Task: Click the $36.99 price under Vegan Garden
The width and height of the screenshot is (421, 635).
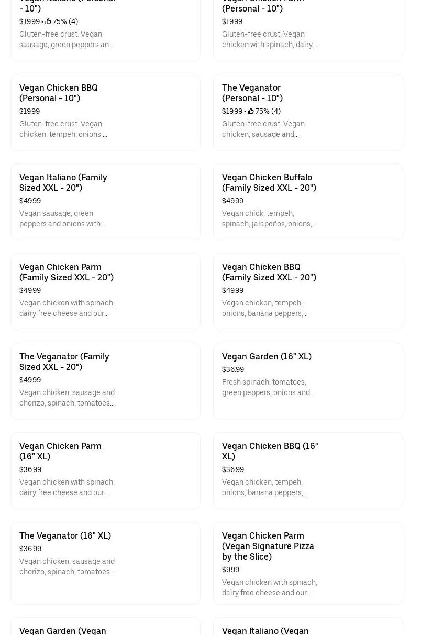Action: [233, 369]
